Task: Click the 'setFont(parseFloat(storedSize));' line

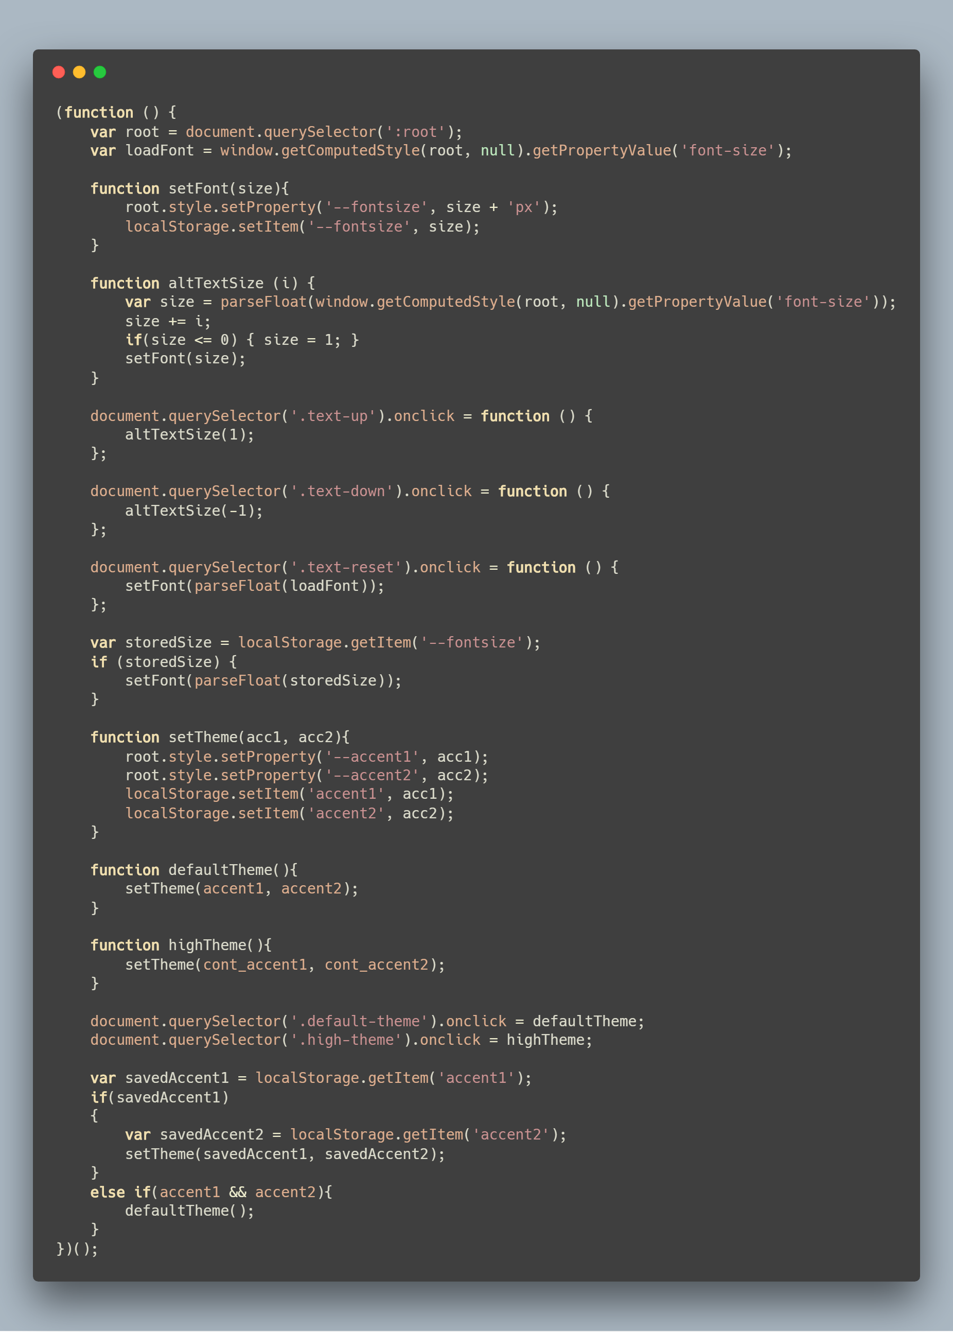Action: tap(263, 681)
